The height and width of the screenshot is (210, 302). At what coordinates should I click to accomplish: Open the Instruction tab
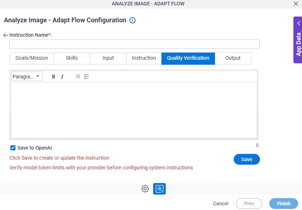click(144, 58)
